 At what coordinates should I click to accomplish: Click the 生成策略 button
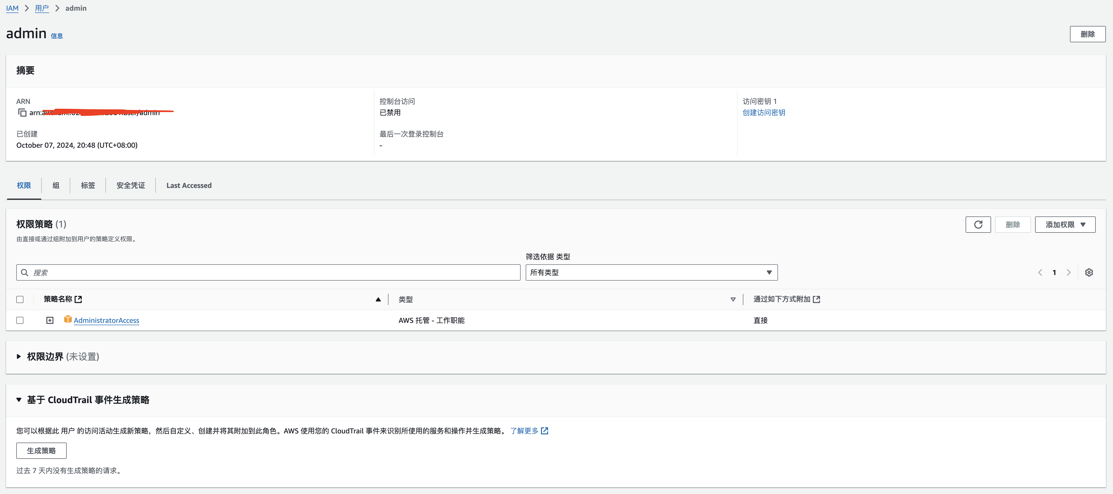click(41, 450)
